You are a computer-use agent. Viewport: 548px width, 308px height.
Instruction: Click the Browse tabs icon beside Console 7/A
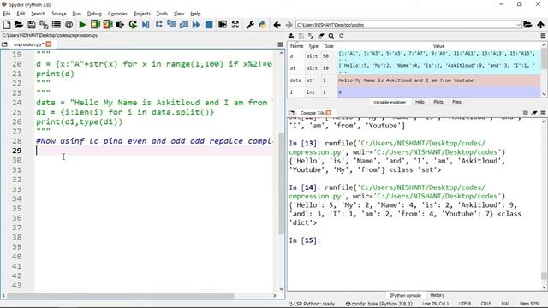(x=291, y=113)
